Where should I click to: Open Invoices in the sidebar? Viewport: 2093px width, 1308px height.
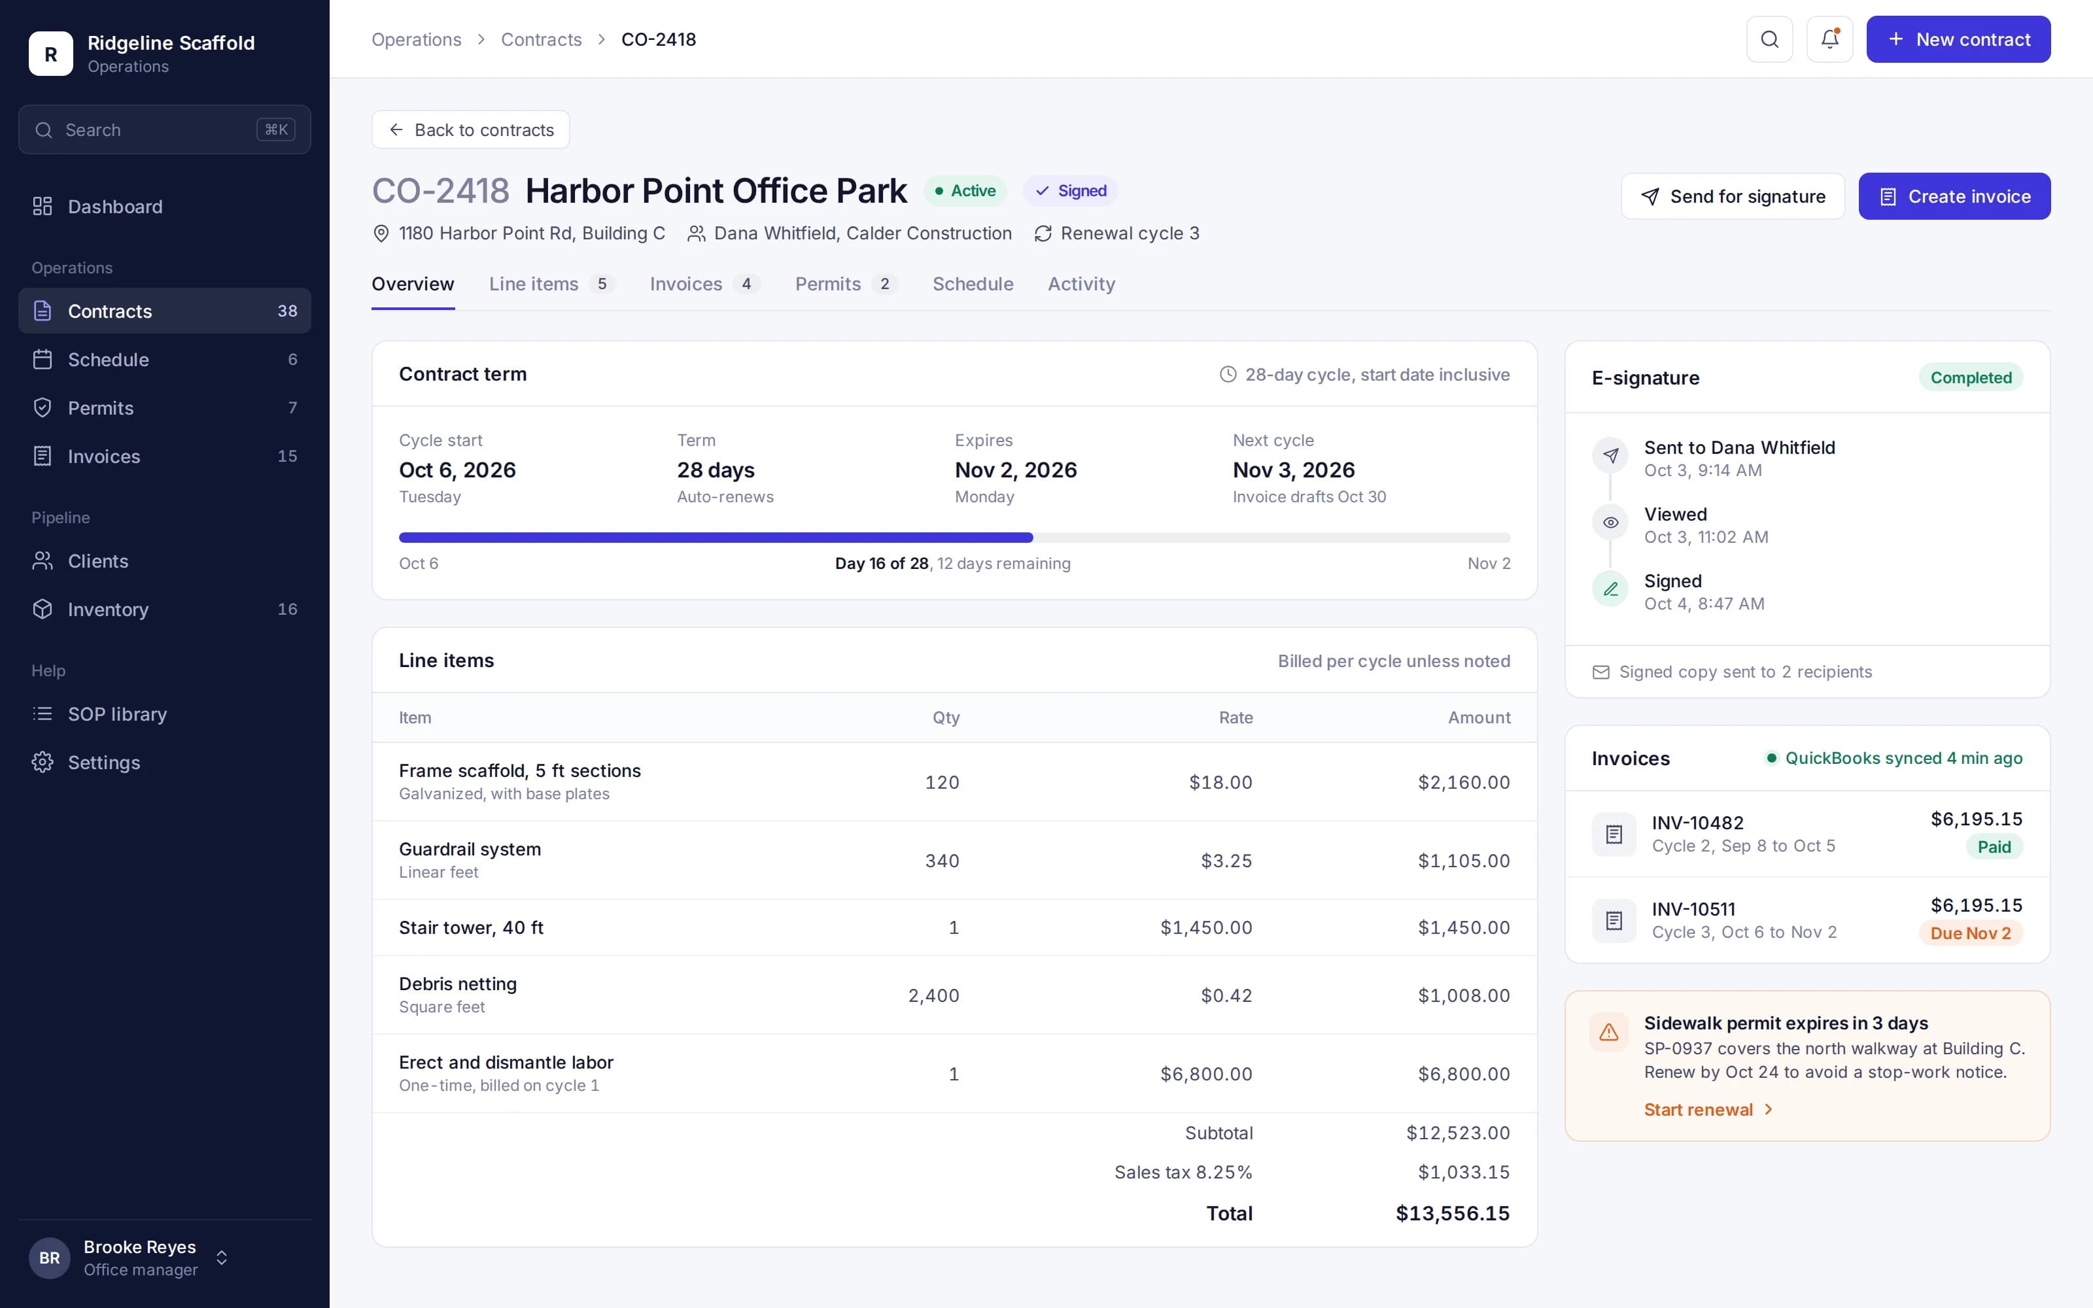pos(164,456)
